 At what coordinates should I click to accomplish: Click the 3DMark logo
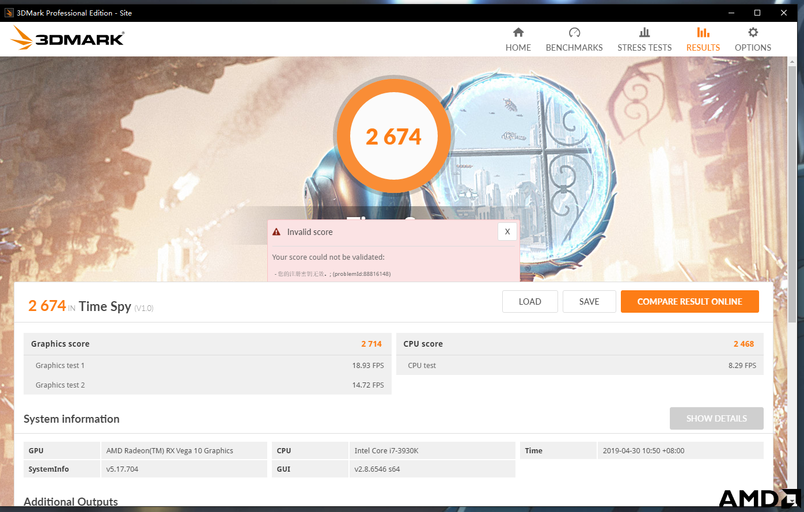click(67, 38)
